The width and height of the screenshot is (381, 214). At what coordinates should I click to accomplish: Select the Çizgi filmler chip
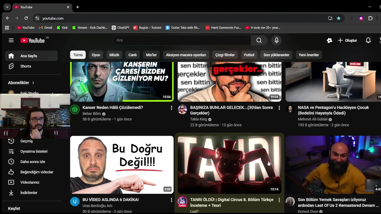pos(225,55)
